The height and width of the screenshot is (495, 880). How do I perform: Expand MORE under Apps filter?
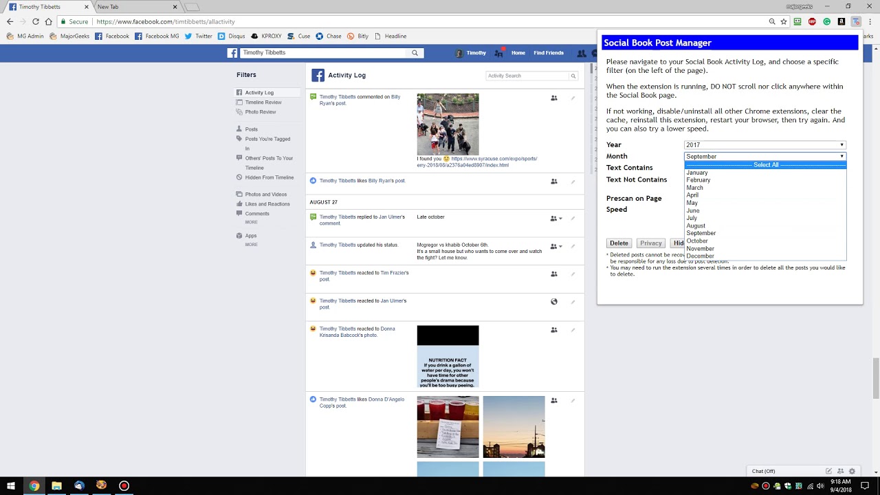[x=252, y=244]
